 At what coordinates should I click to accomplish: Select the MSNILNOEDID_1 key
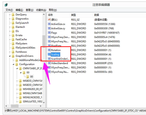[x=33, y=97]
